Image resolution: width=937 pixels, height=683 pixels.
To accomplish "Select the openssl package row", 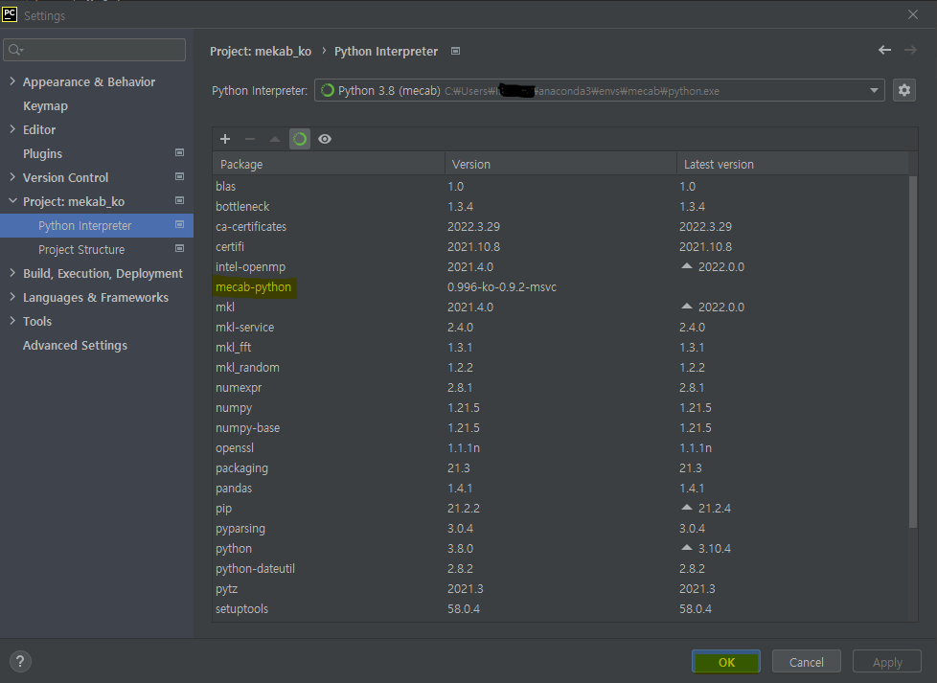I will pyautogui.click(x=560, y=447).
